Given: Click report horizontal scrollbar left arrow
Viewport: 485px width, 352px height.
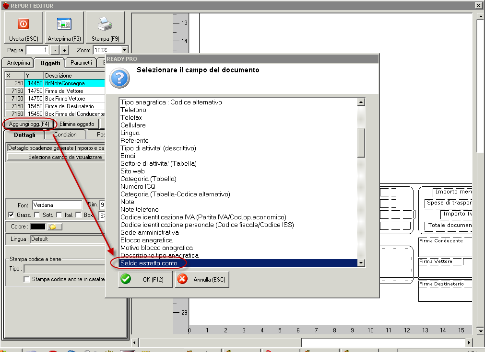Looking at the screenshot, I should coord(134,342).
